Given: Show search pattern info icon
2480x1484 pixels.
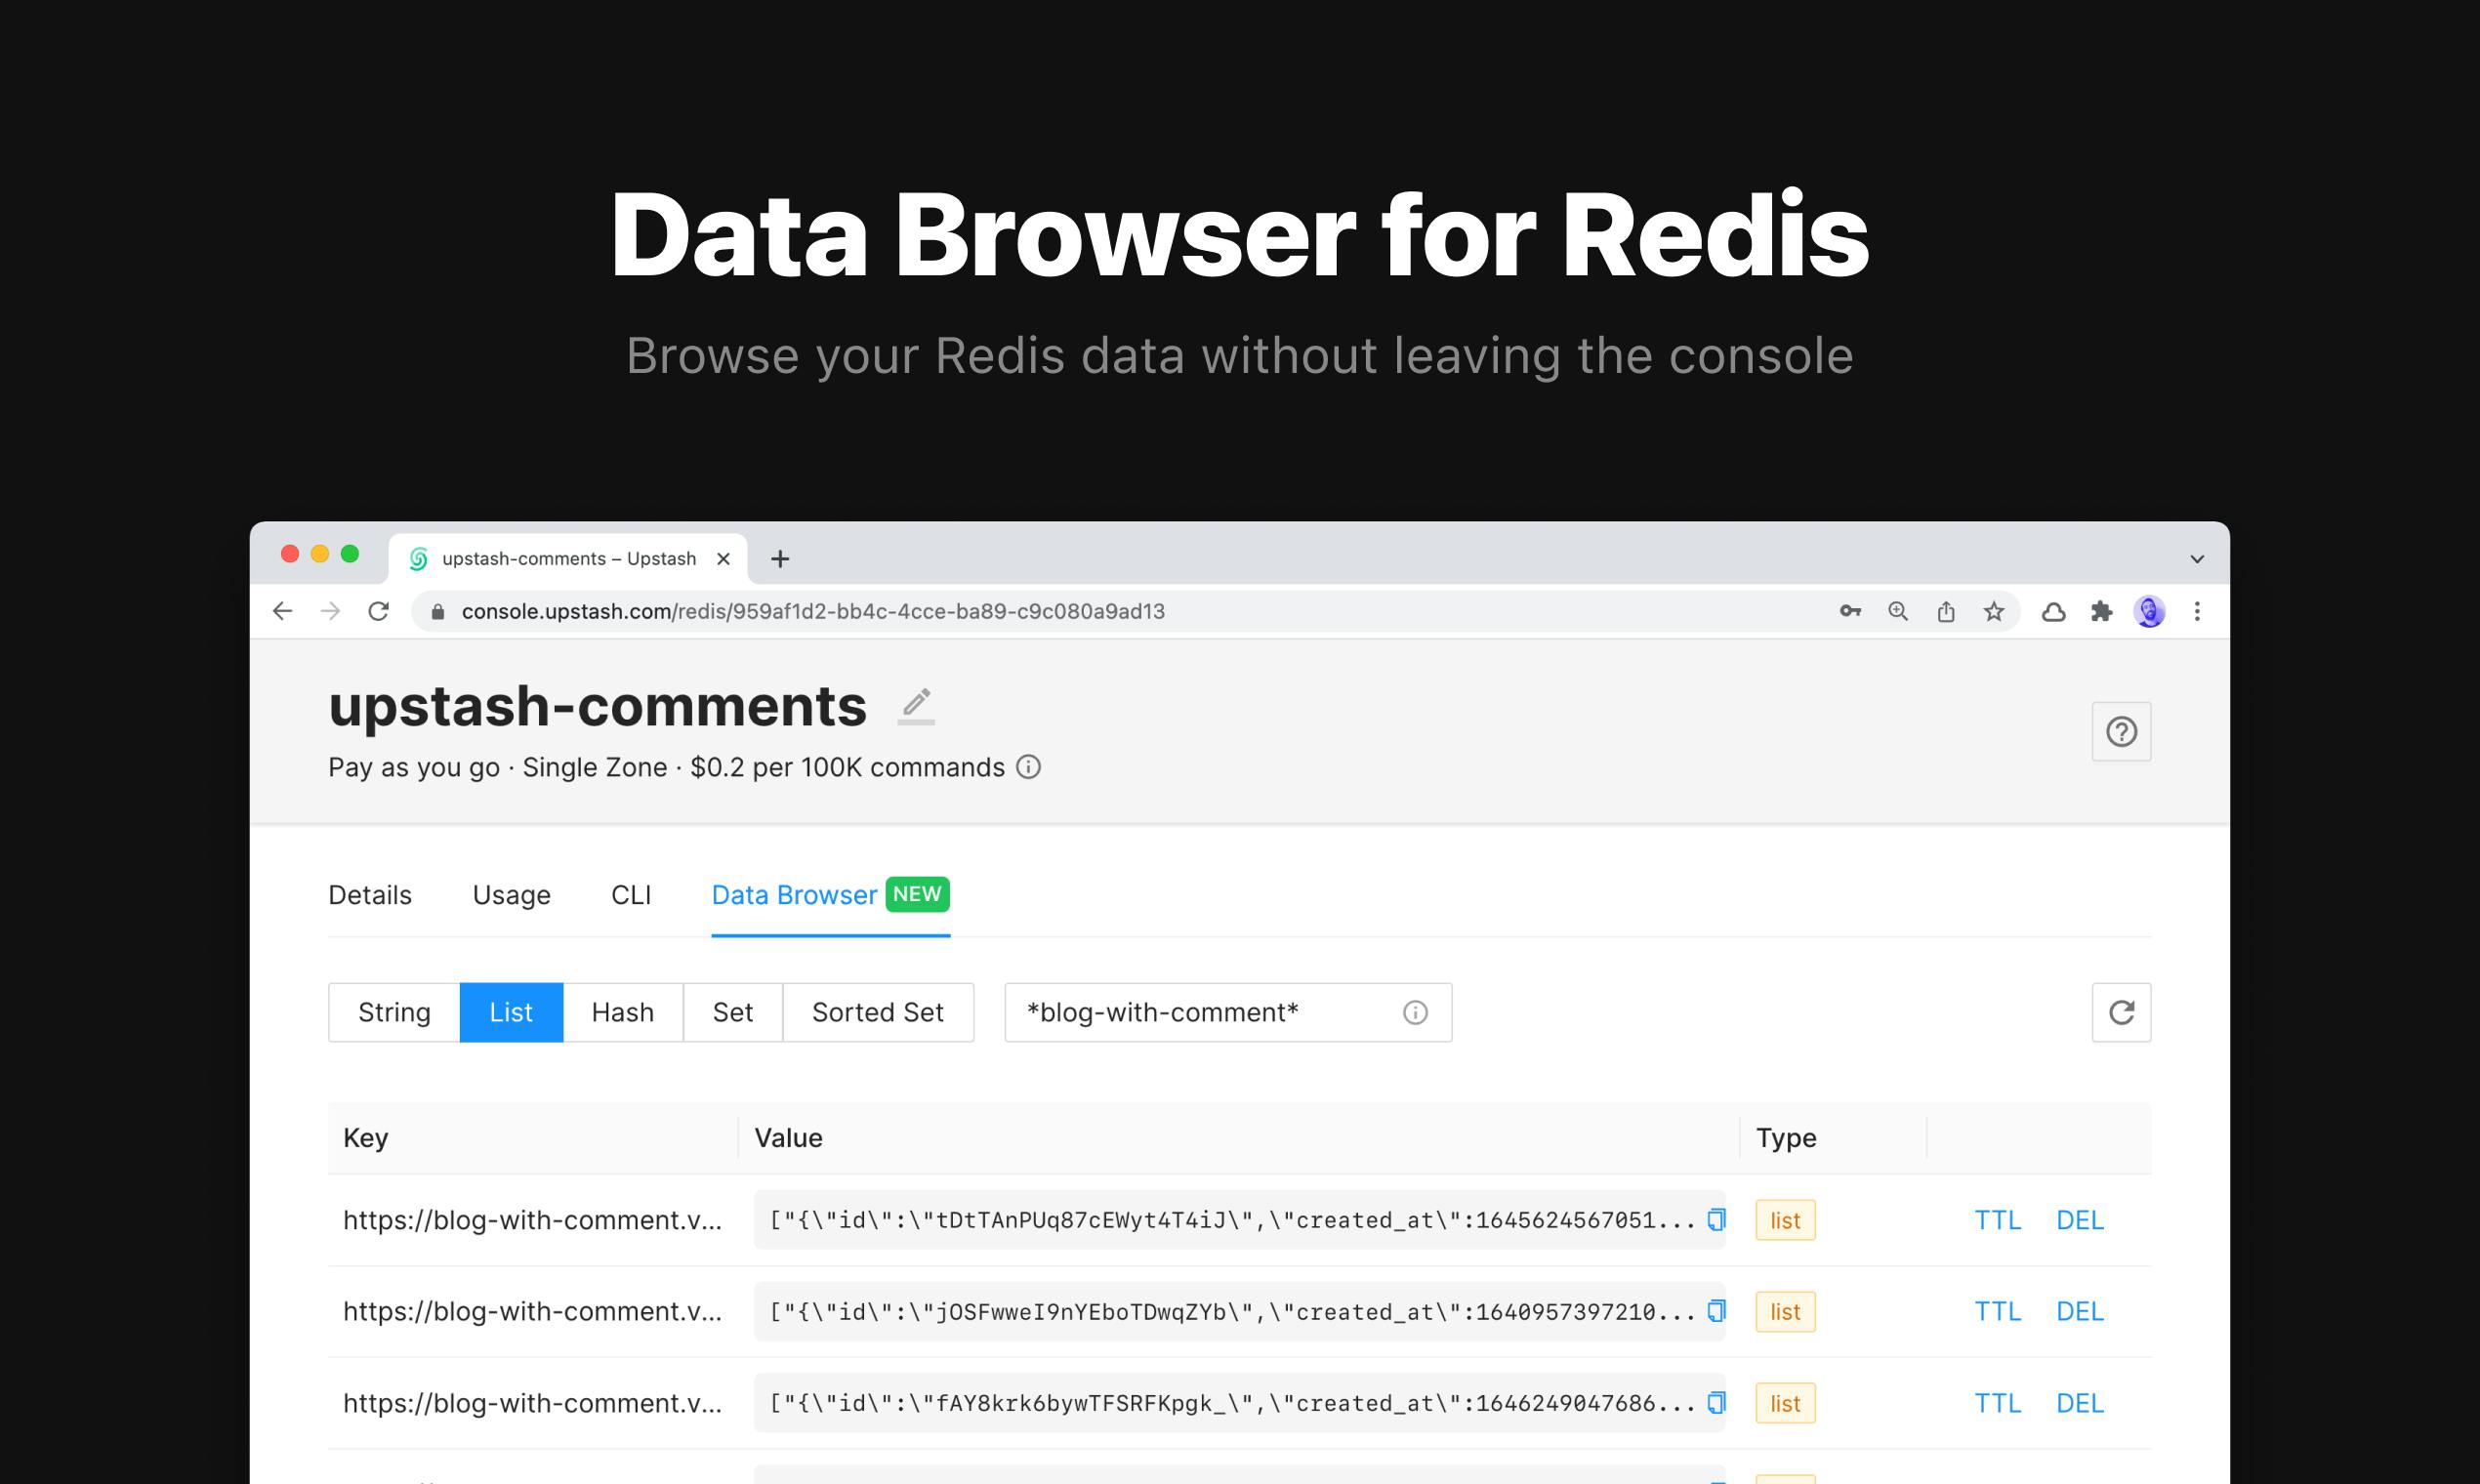Looking at the screenshot, I should tap(1415, 1013).
